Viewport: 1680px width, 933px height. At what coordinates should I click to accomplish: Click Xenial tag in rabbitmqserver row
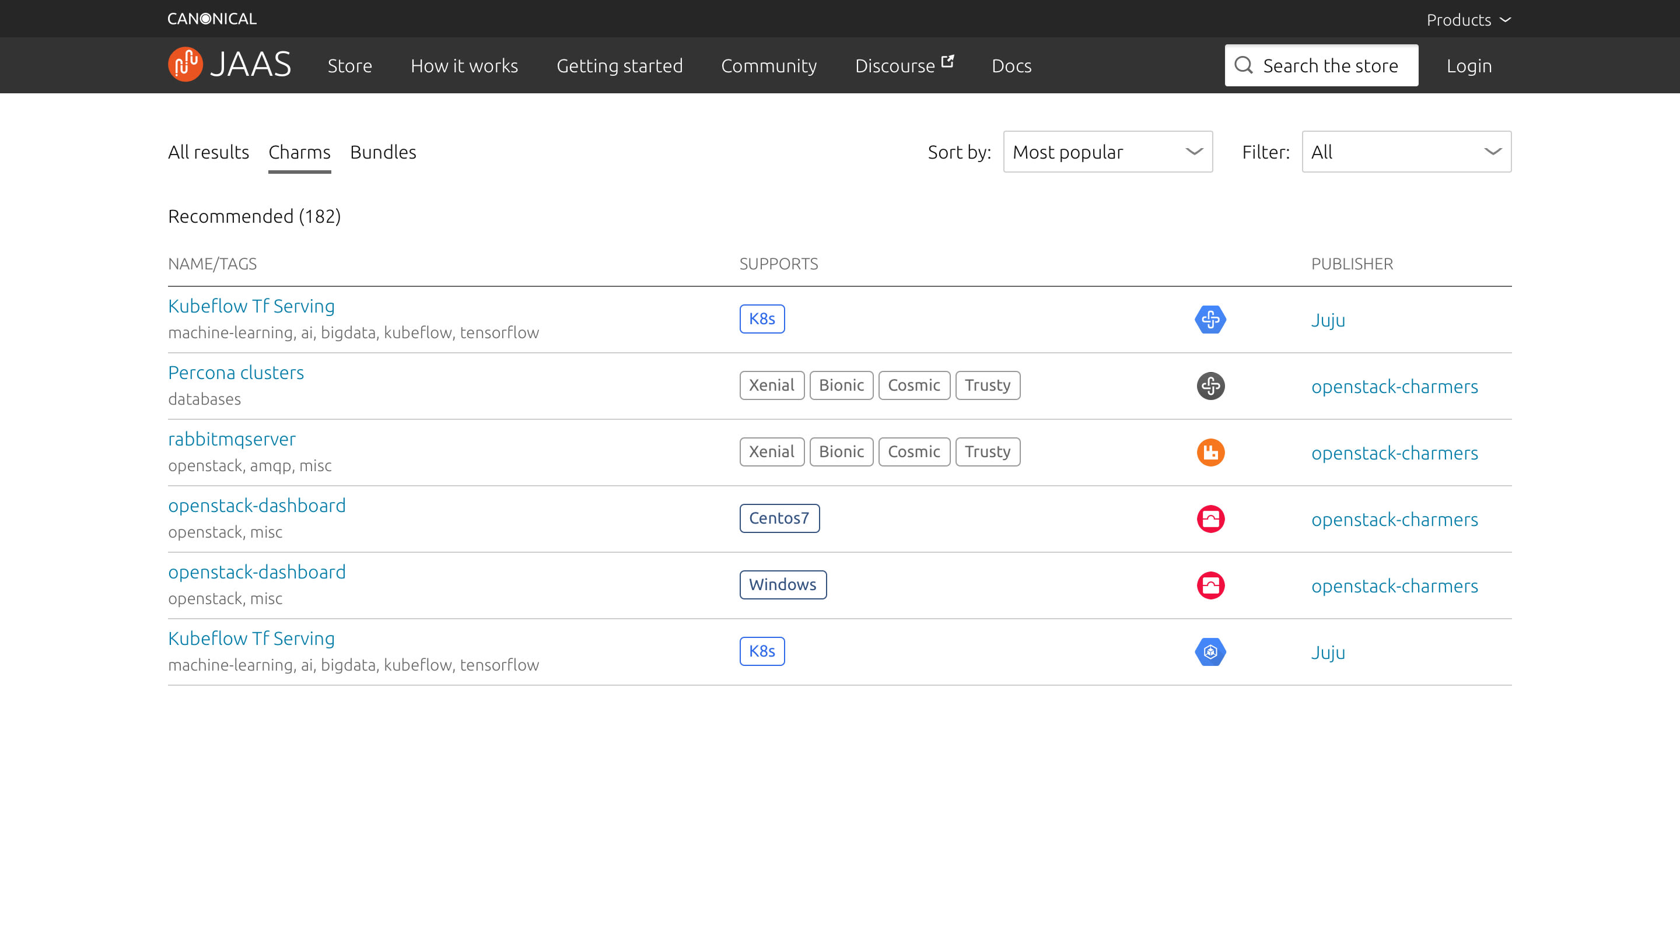772,452
